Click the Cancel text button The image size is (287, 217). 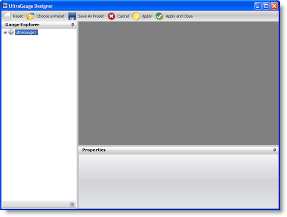pyautogui.click(x=123, y=16)
